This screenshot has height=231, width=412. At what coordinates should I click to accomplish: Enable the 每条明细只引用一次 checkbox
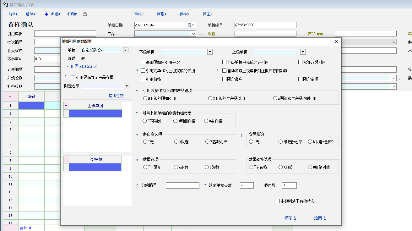[143, 62]
